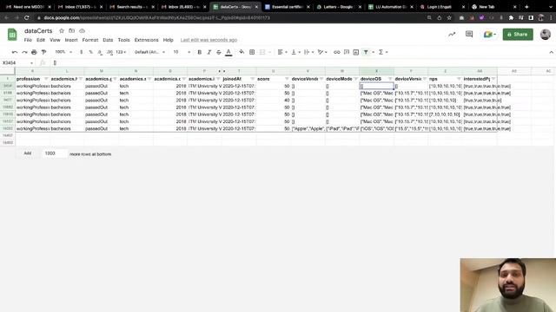Open the Extensions menu
This screenshot has height=312, width=556.
pos(146,40)
